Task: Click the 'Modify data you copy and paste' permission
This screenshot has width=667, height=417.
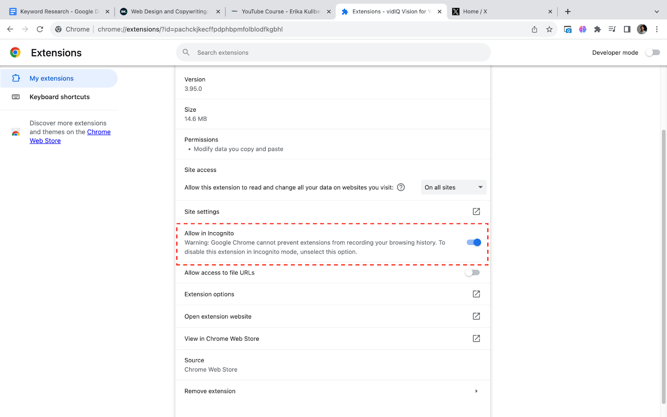Action: [x=238, y=149]
